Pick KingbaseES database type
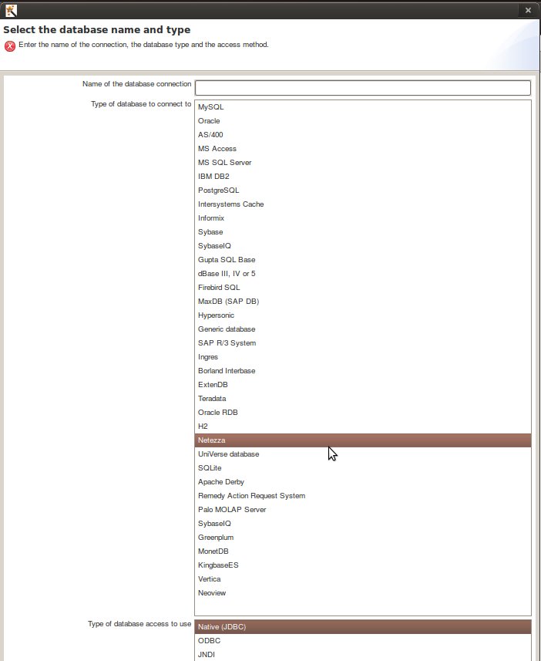This screenshot has height=661, width=541. coord(363,566)
